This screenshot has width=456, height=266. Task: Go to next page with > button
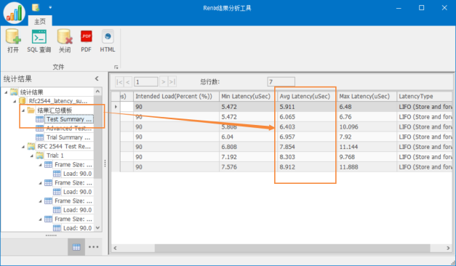pyautogui.click(x=164, y=82)
